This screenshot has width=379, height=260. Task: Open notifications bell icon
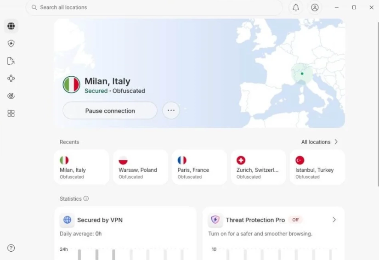[296, 7]
